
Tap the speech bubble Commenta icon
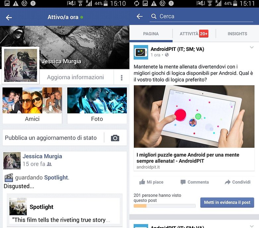point(183,182)
